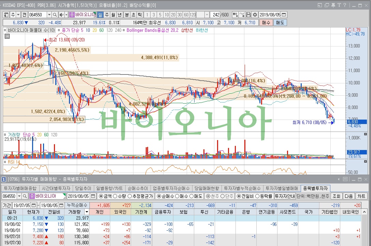Switch to 당일추이 tab
The image size is (371, 246).
point(83,188)
